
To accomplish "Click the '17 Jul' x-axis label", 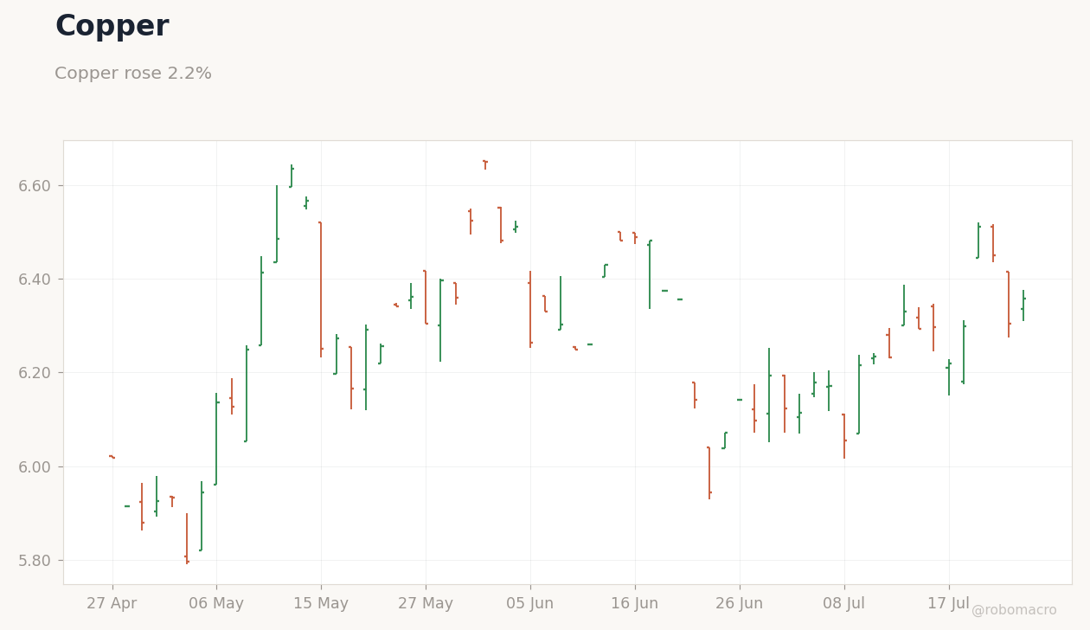I will [x=949, y=603].
